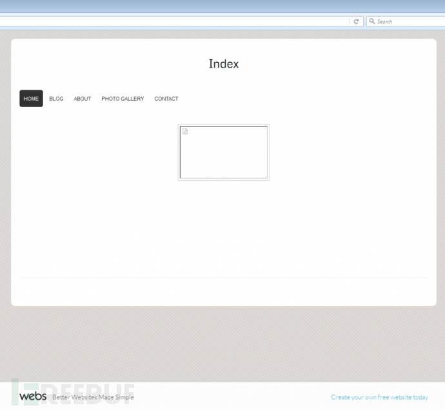Open the ABOUT page
445x410 pixels.
83,99
